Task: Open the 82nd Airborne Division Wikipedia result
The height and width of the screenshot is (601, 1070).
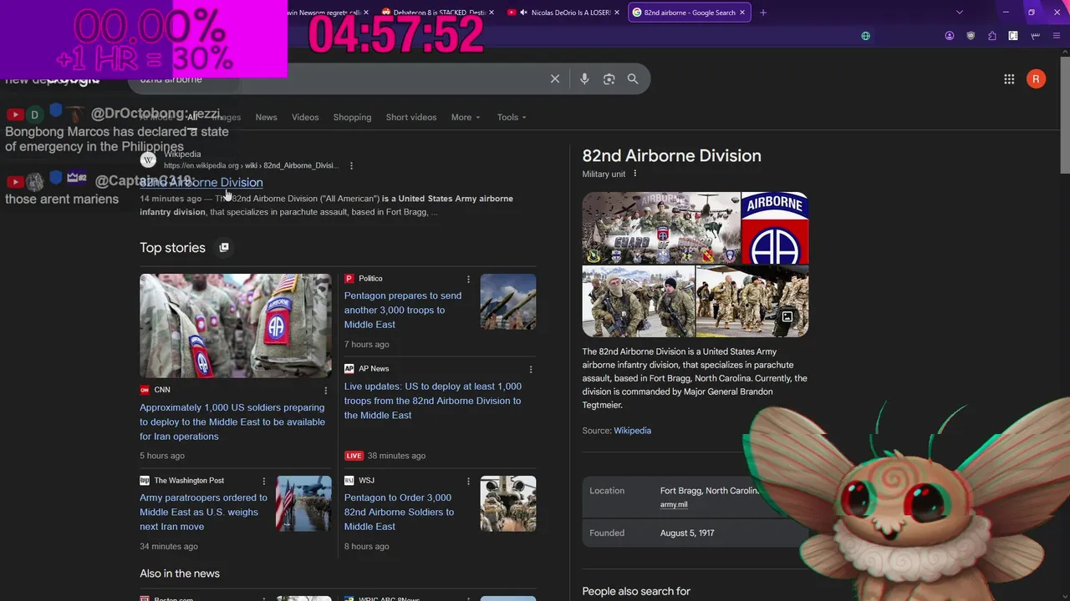Action: point(201,182)
